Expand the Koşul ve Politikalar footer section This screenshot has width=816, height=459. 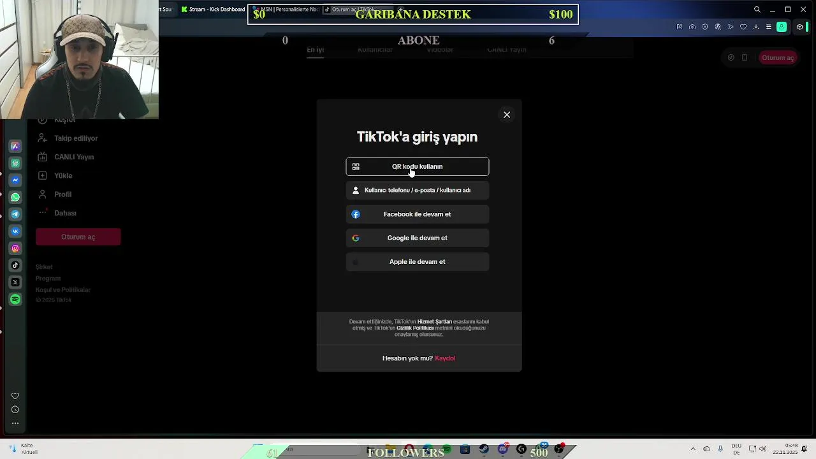(x=63, y=290)
